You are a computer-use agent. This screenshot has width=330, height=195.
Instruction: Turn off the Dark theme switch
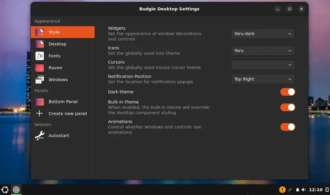[288, 92]
